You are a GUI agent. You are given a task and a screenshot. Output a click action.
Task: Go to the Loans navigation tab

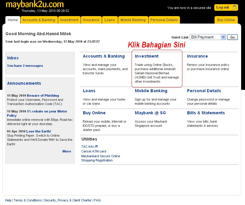pos(110,20)
